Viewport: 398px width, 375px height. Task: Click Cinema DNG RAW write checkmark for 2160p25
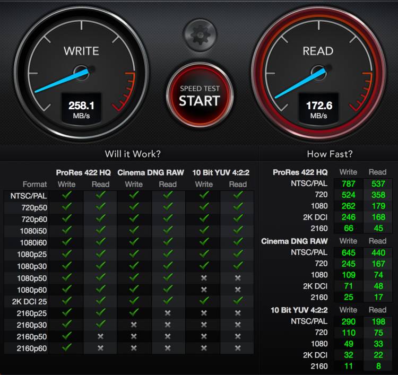(x=134, y=312)
